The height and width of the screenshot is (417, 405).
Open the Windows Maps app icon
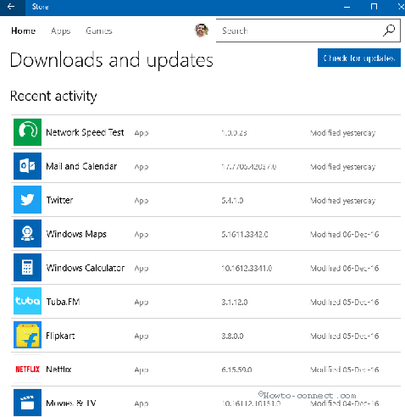point(27,234)
